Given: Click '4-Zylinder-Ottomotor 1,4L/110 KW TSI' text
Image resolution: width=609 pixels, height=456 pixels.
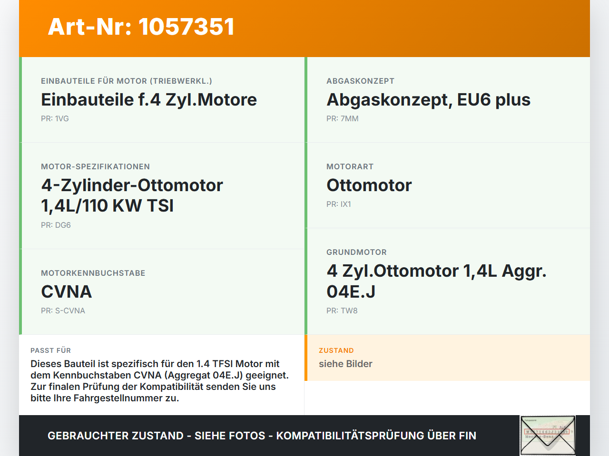Looking at the screenshot, I should click(132, 195).
